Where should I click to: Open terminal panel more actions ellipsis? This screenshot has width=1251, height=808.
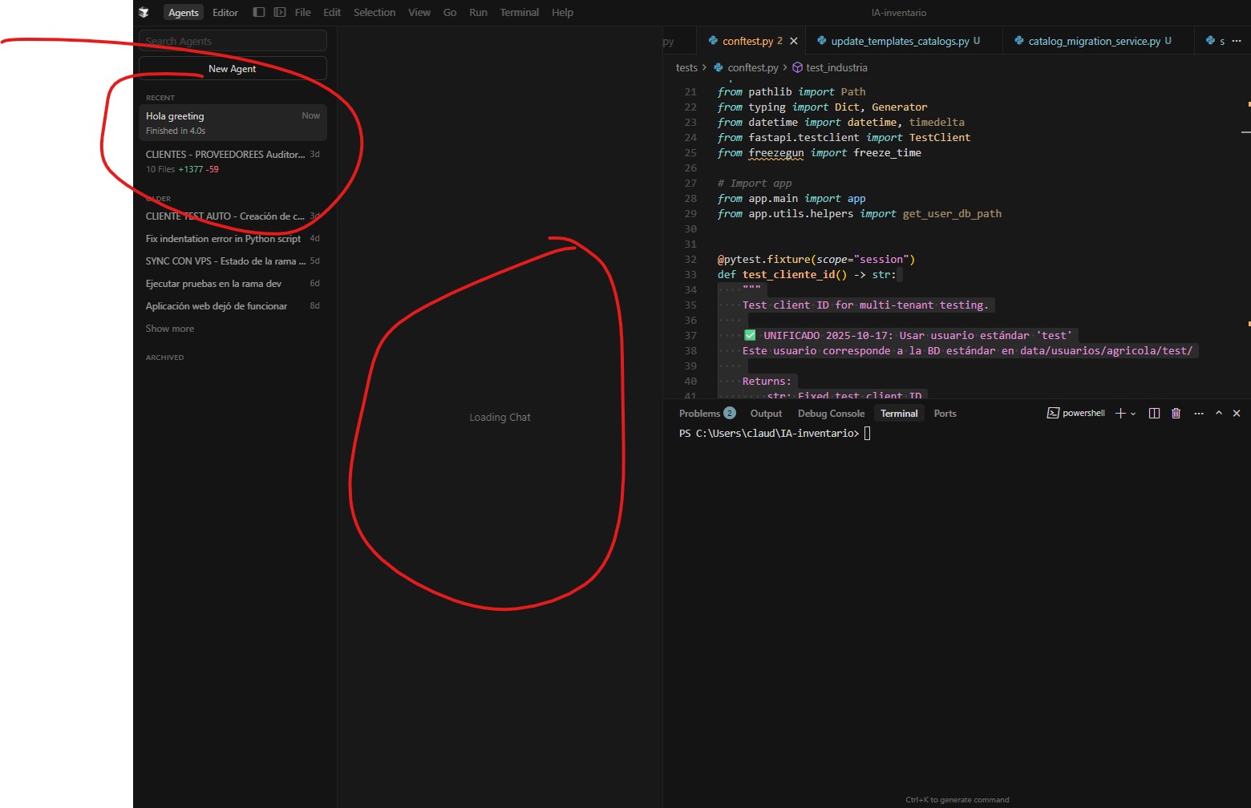(1198, 414)
